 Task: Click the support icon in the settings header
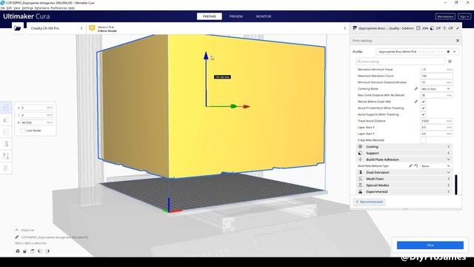click(432, 28)
